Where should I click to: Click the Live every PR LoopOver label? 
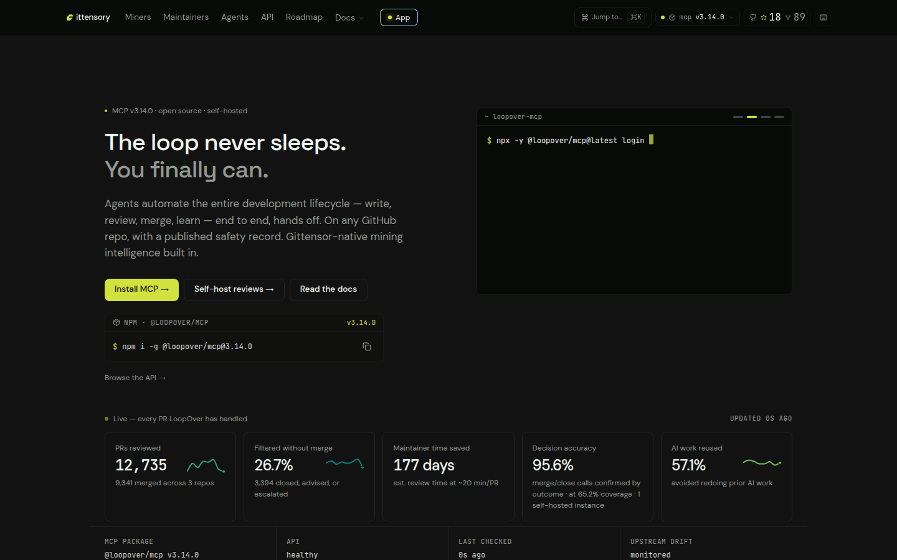coord(180,419)
